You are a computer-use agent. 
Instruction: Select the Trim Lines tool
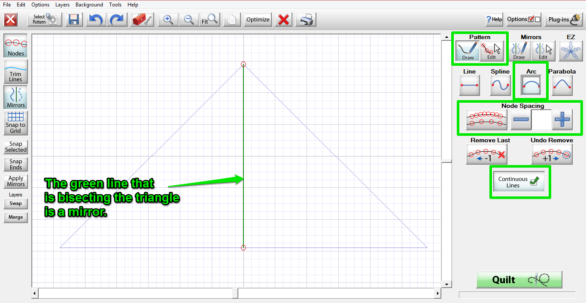(16, 72)
